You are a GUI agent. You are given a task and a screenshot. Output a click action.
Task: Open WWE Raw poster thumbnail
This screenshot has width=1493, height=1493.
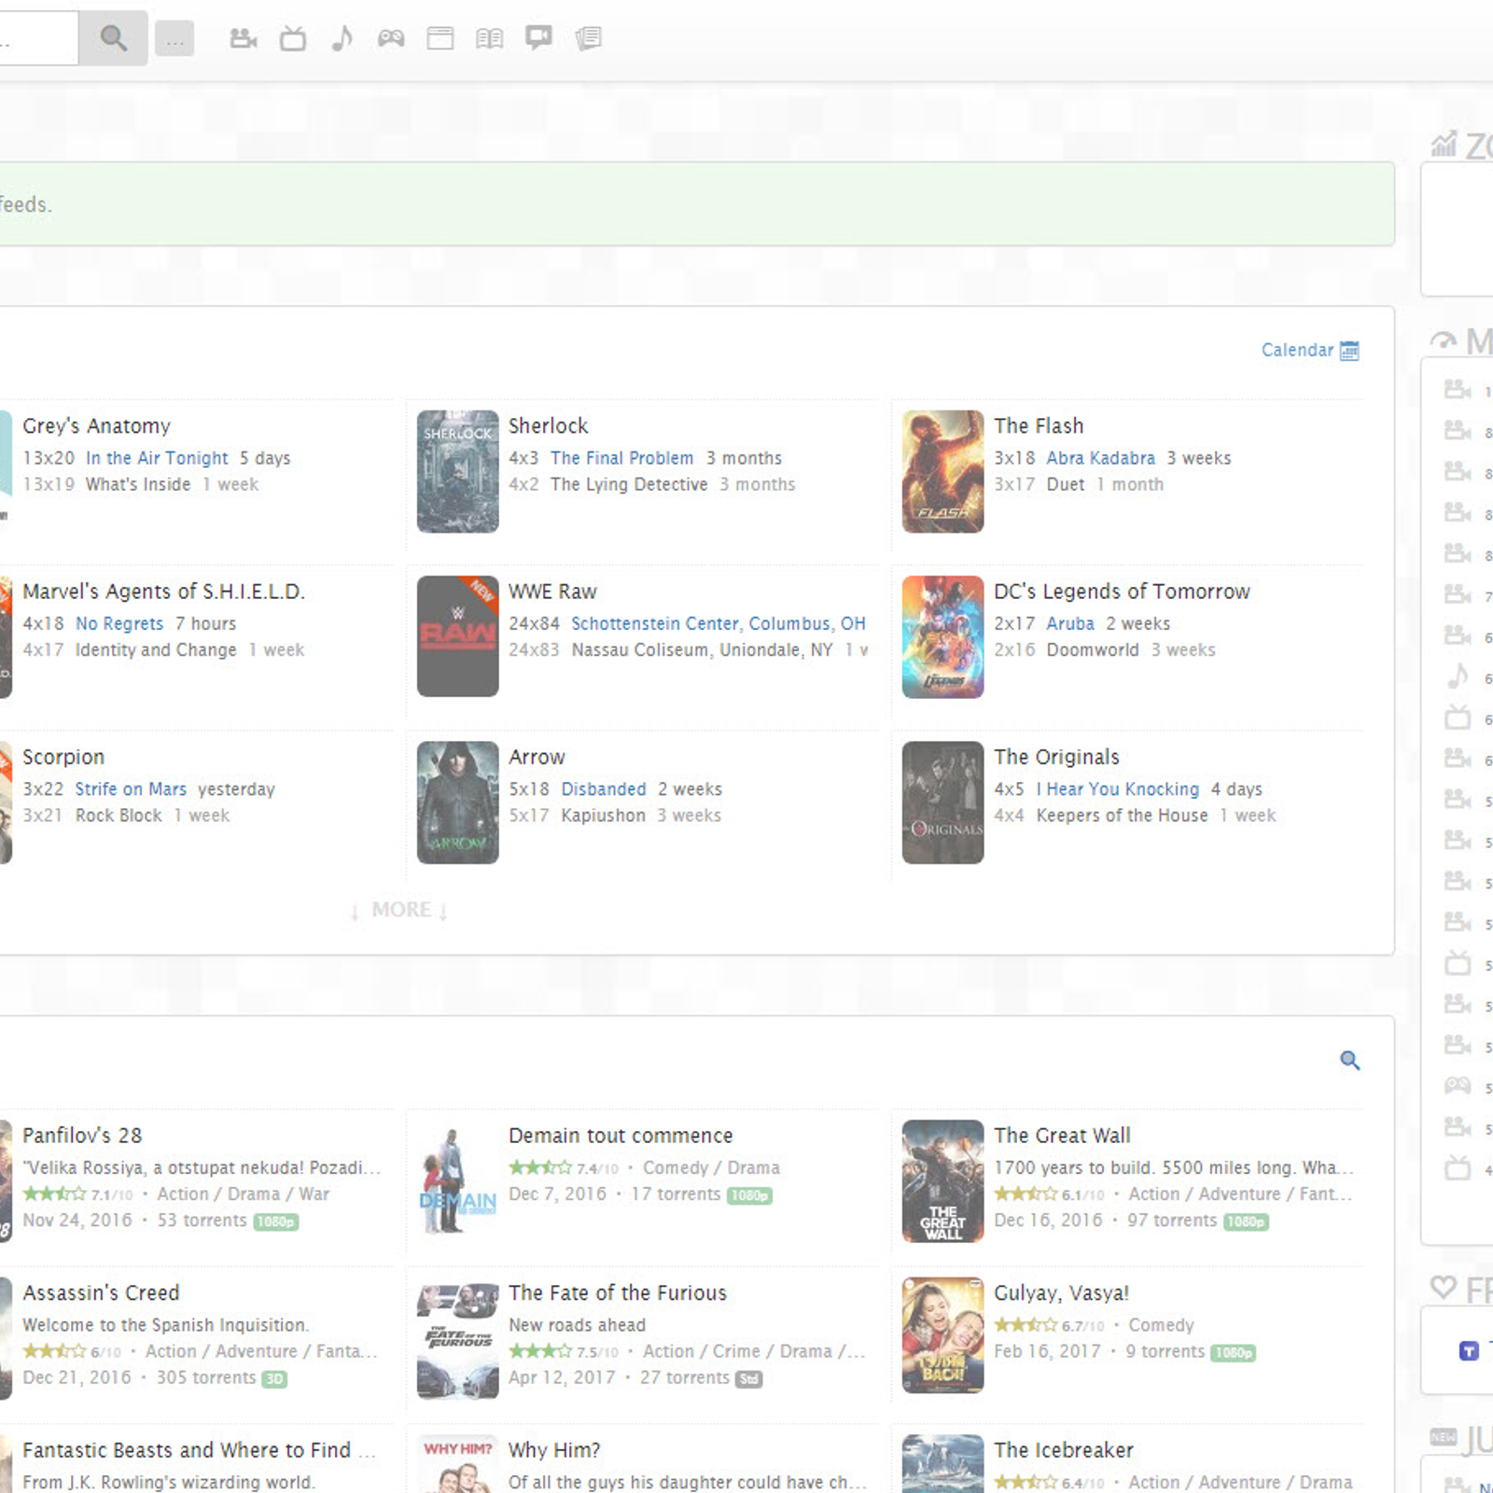tap(457, 636)
